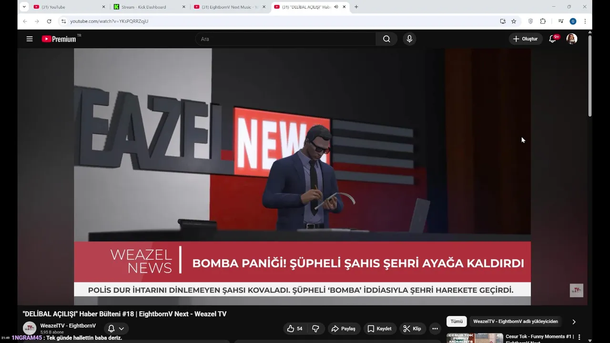The image size is (610, 343).
Task: Close the (31) YouTube tab
Action: 103,7
